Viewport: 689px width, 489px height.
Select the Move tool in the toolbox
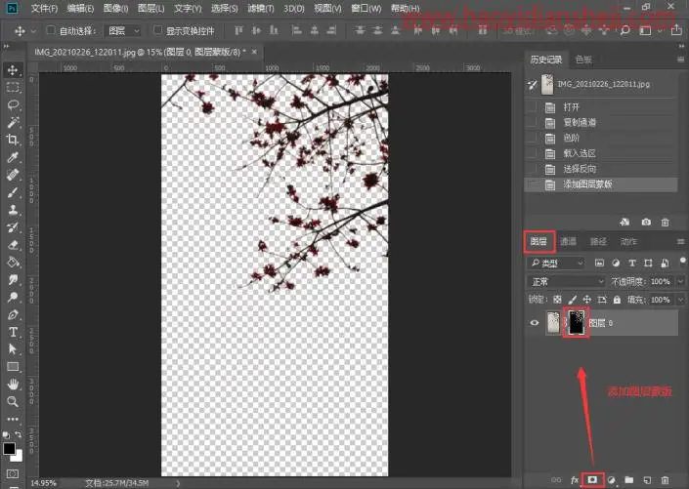13,70
